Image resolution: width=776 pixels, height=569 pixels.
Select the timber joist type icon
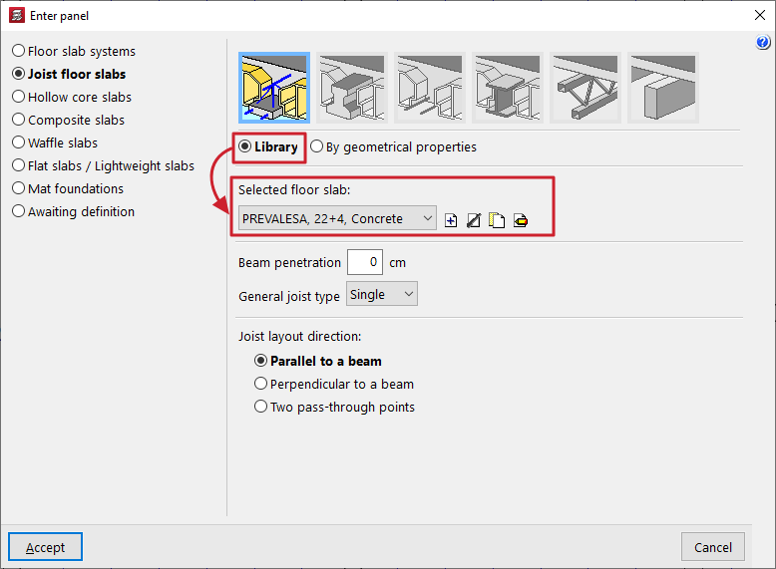(x=663, y=88)
